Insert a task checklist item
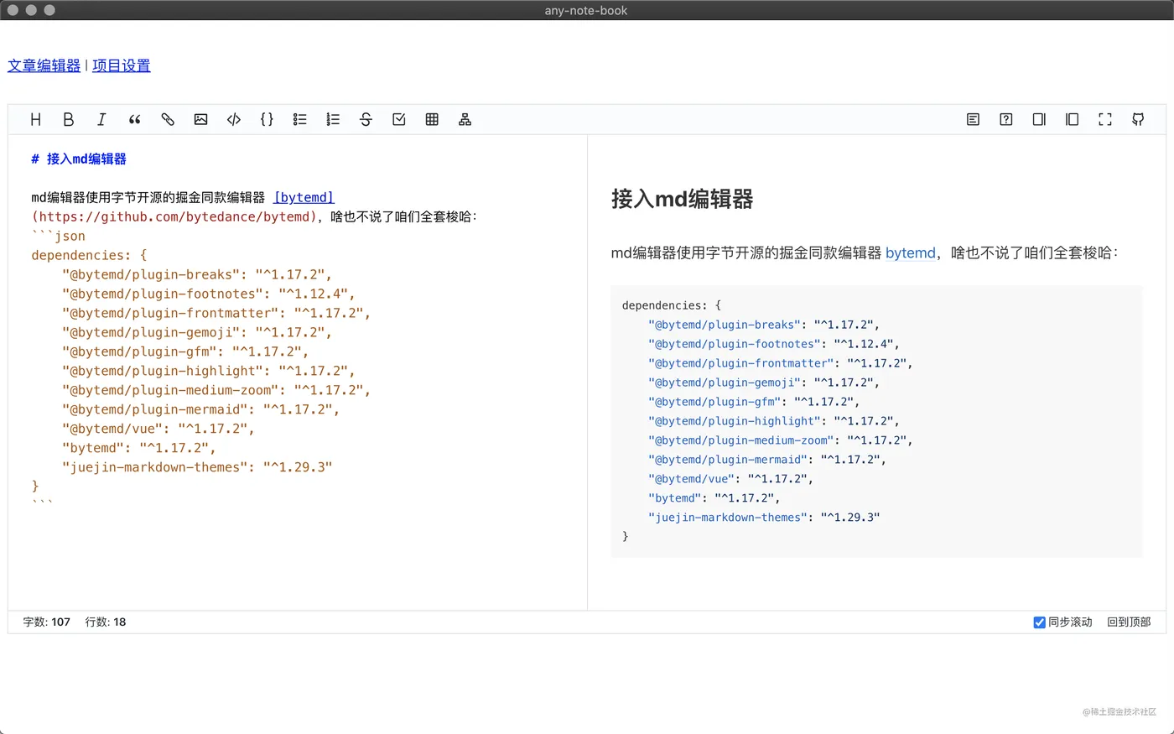Viewport: 1174px width, 734px height. 399,119
